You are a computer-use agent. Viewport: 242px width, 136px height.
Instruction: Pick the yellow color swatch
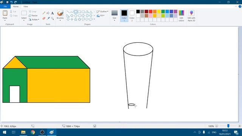[x=159, y=12]
